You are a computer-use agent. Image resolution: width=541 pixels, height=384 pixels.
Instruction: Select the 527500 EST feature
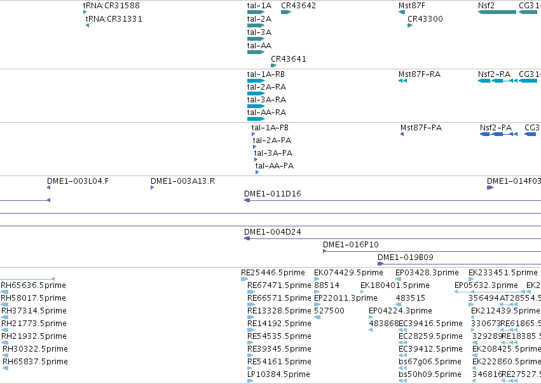point(317,318)
